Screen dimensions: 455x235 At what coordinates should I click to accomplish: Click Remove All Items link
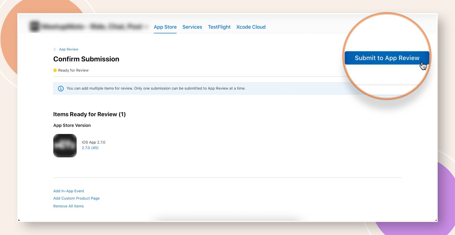click(x=69, y=206)
